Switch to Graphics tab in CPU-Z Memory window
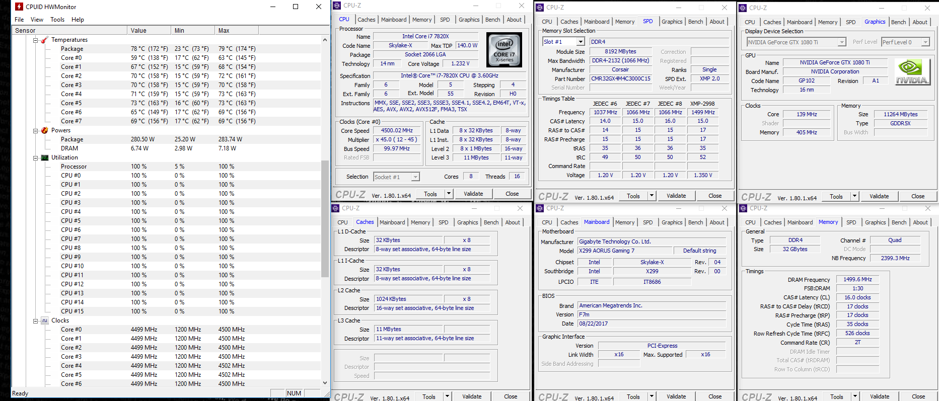 (x=875, y=222)
